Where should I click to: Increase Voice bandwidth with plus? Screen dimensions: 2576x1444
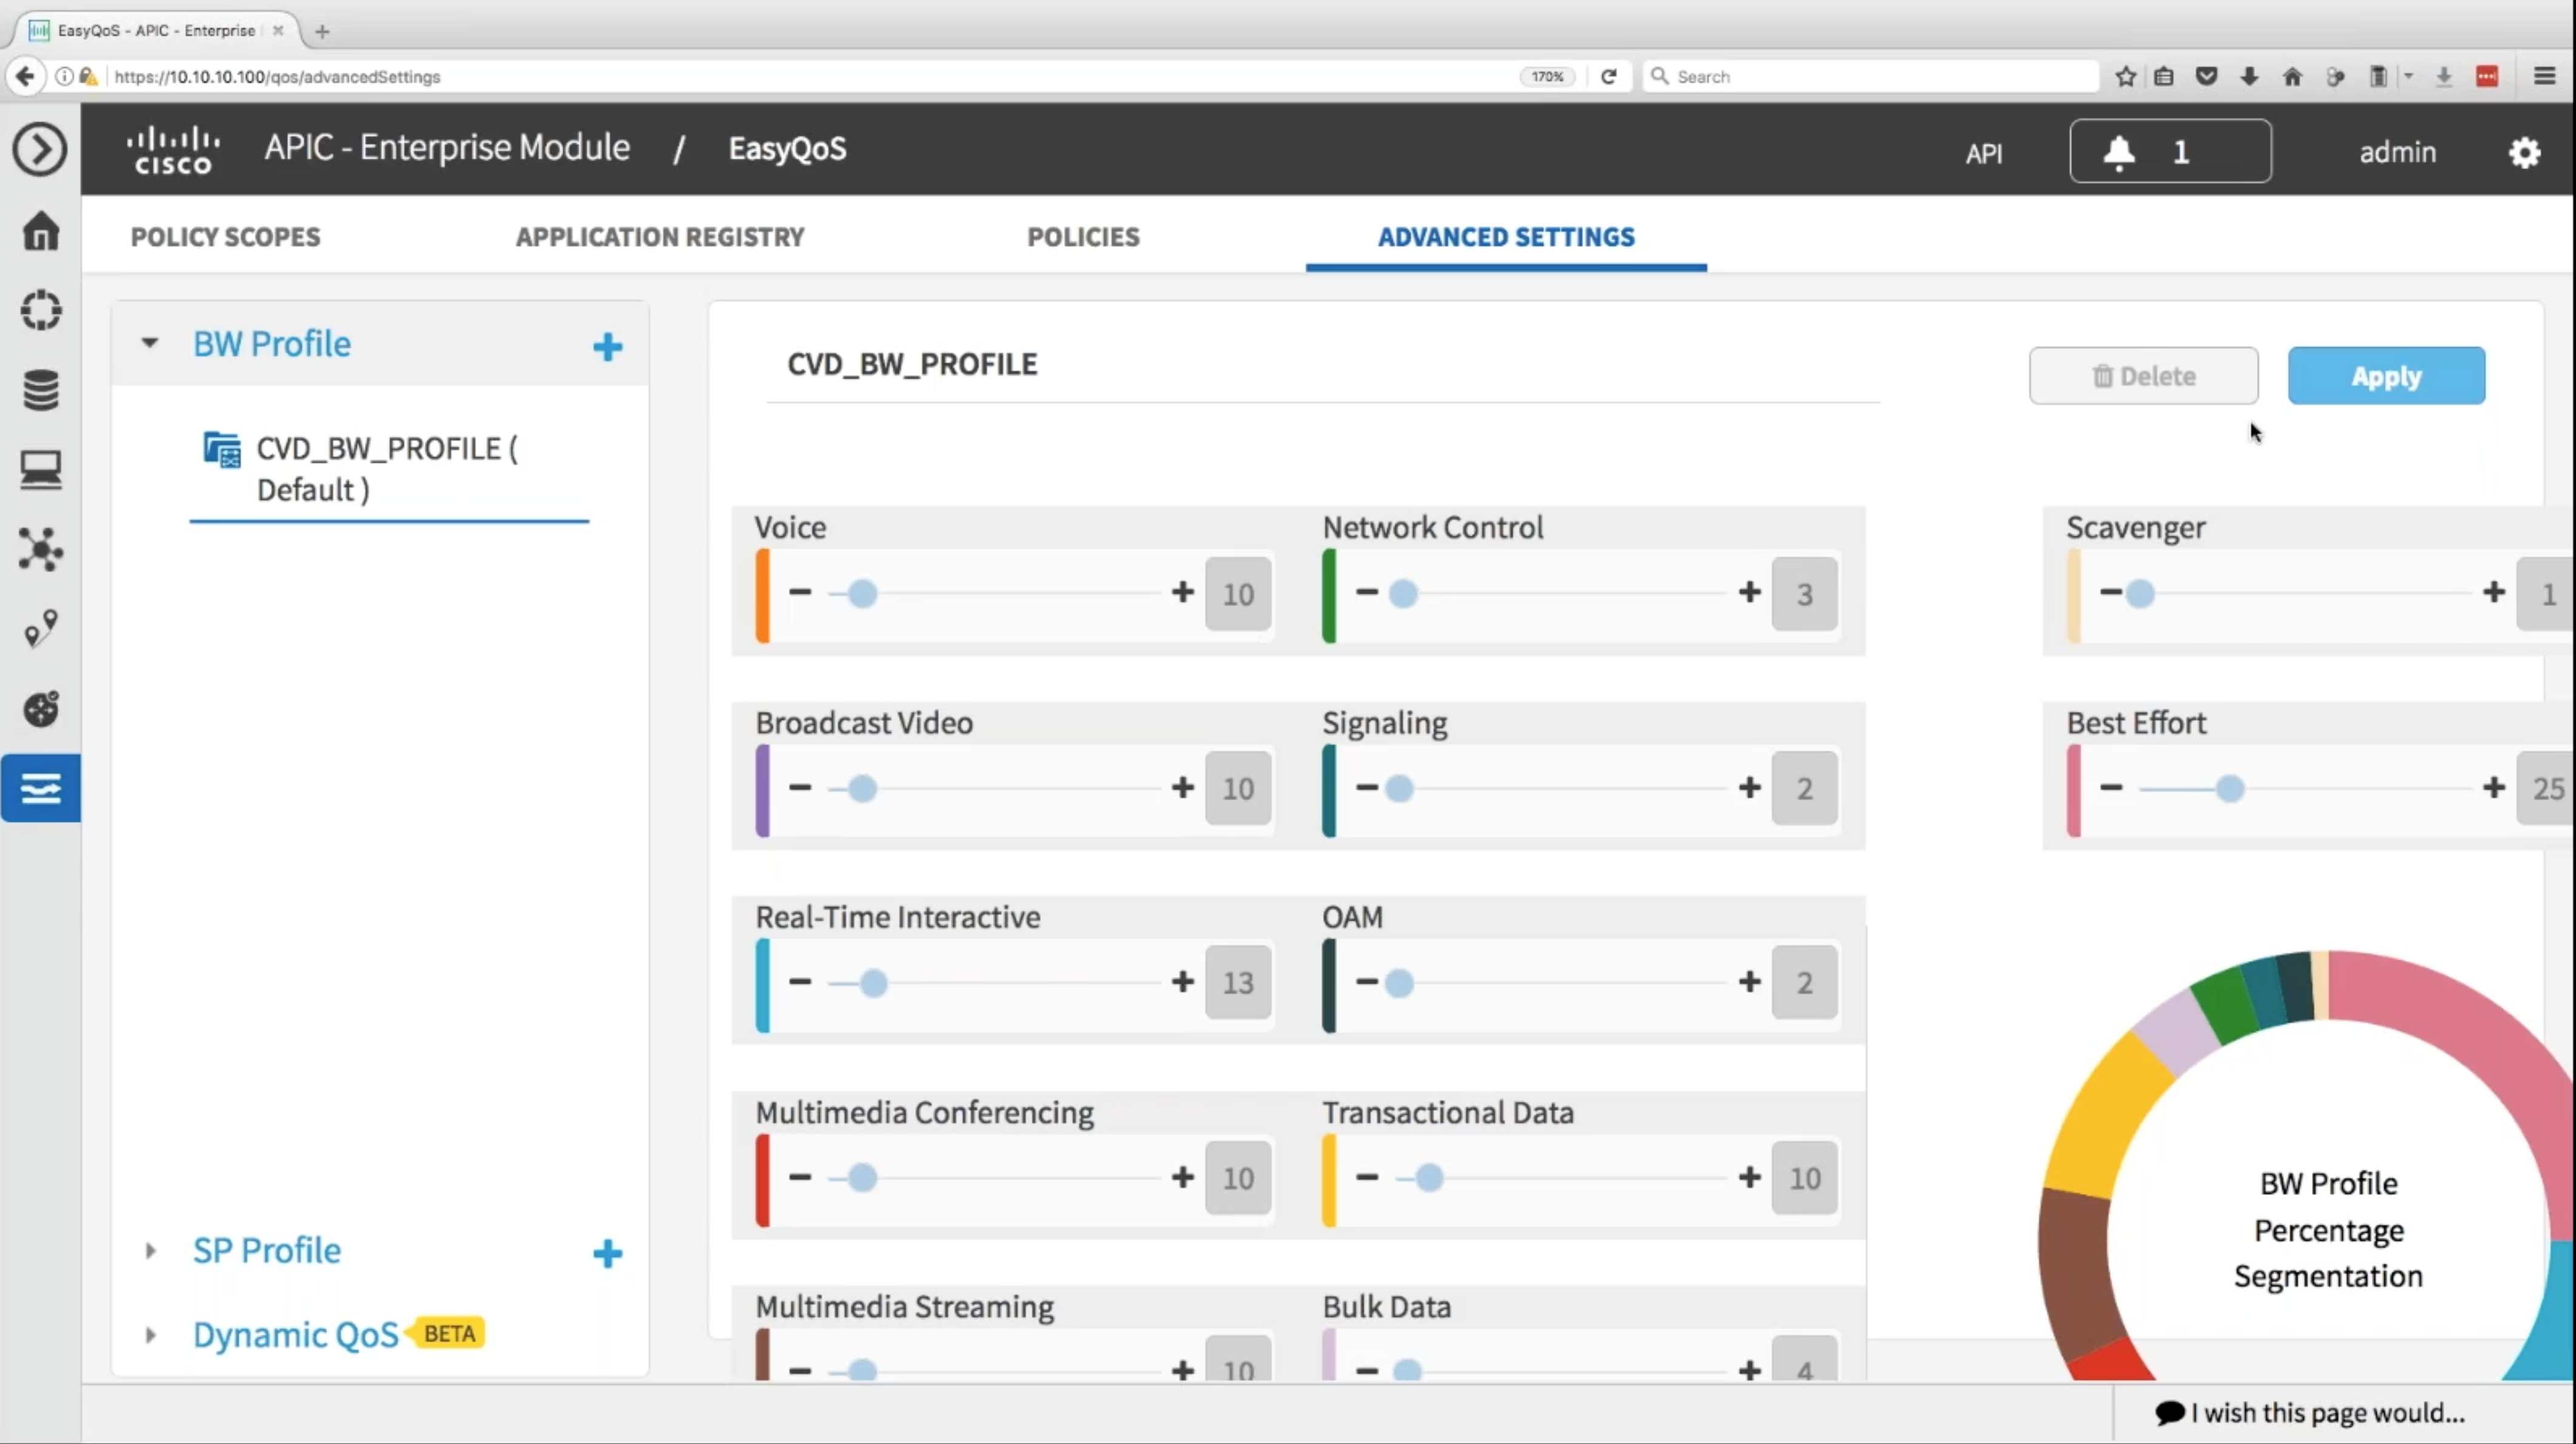(1182, 593)
